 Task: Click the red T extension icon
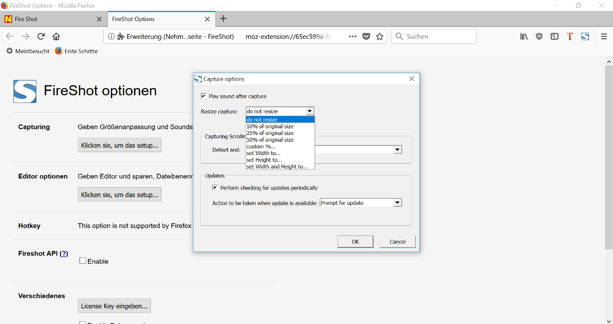pyautogui.click(x=570, y=36)
